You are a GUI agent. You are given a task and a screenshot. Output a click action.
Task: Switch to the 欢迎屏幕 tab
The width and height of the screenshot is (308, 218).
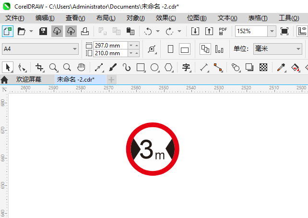pyautogui.click(x=29, y=79)
